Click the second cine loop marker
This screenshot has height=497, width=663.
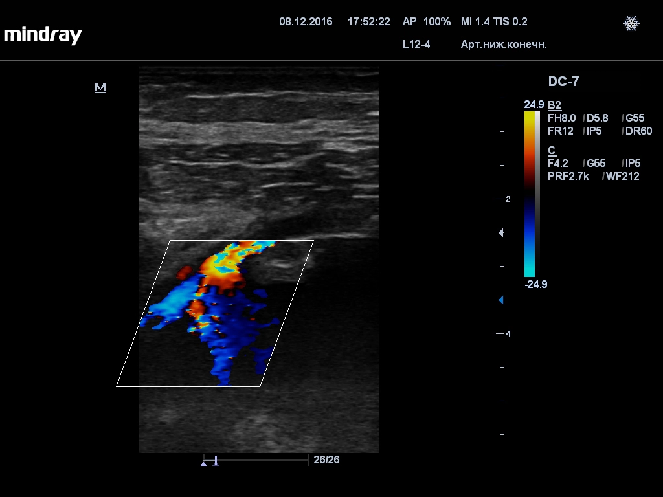click(x=216, y=461)
